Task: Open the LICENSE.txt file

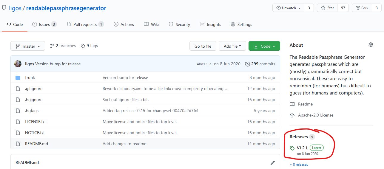Action: click(x=36, y=122)
